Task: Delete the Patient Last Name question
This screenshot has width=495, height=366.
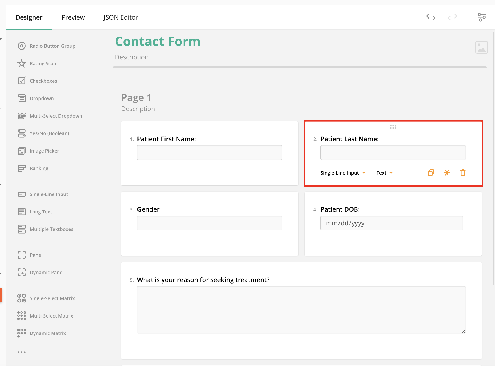Action: tap(463, 173)
